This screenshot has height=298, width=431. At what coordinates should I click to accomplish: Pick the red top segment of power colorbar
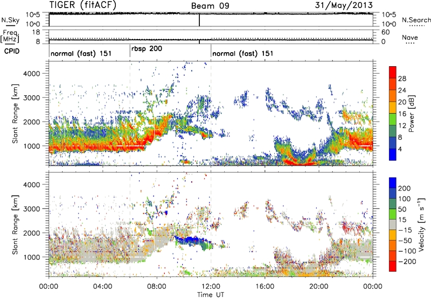coord(393,72)
